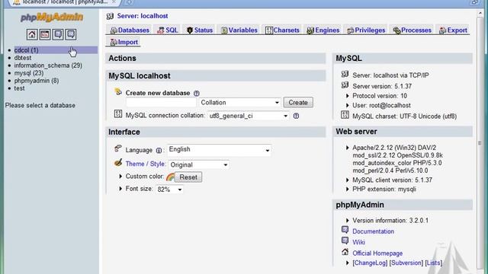The image size is (488, 274).
Task: Click the Theme / Style link
Action: [146, 164]
